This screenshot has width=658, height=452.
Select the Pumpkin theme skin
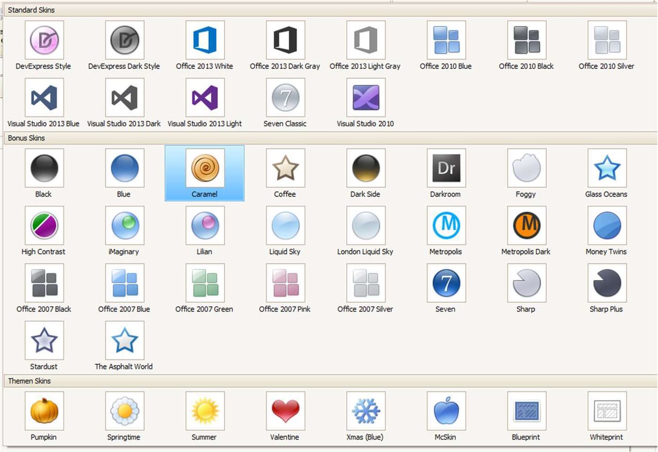point(44,411)
